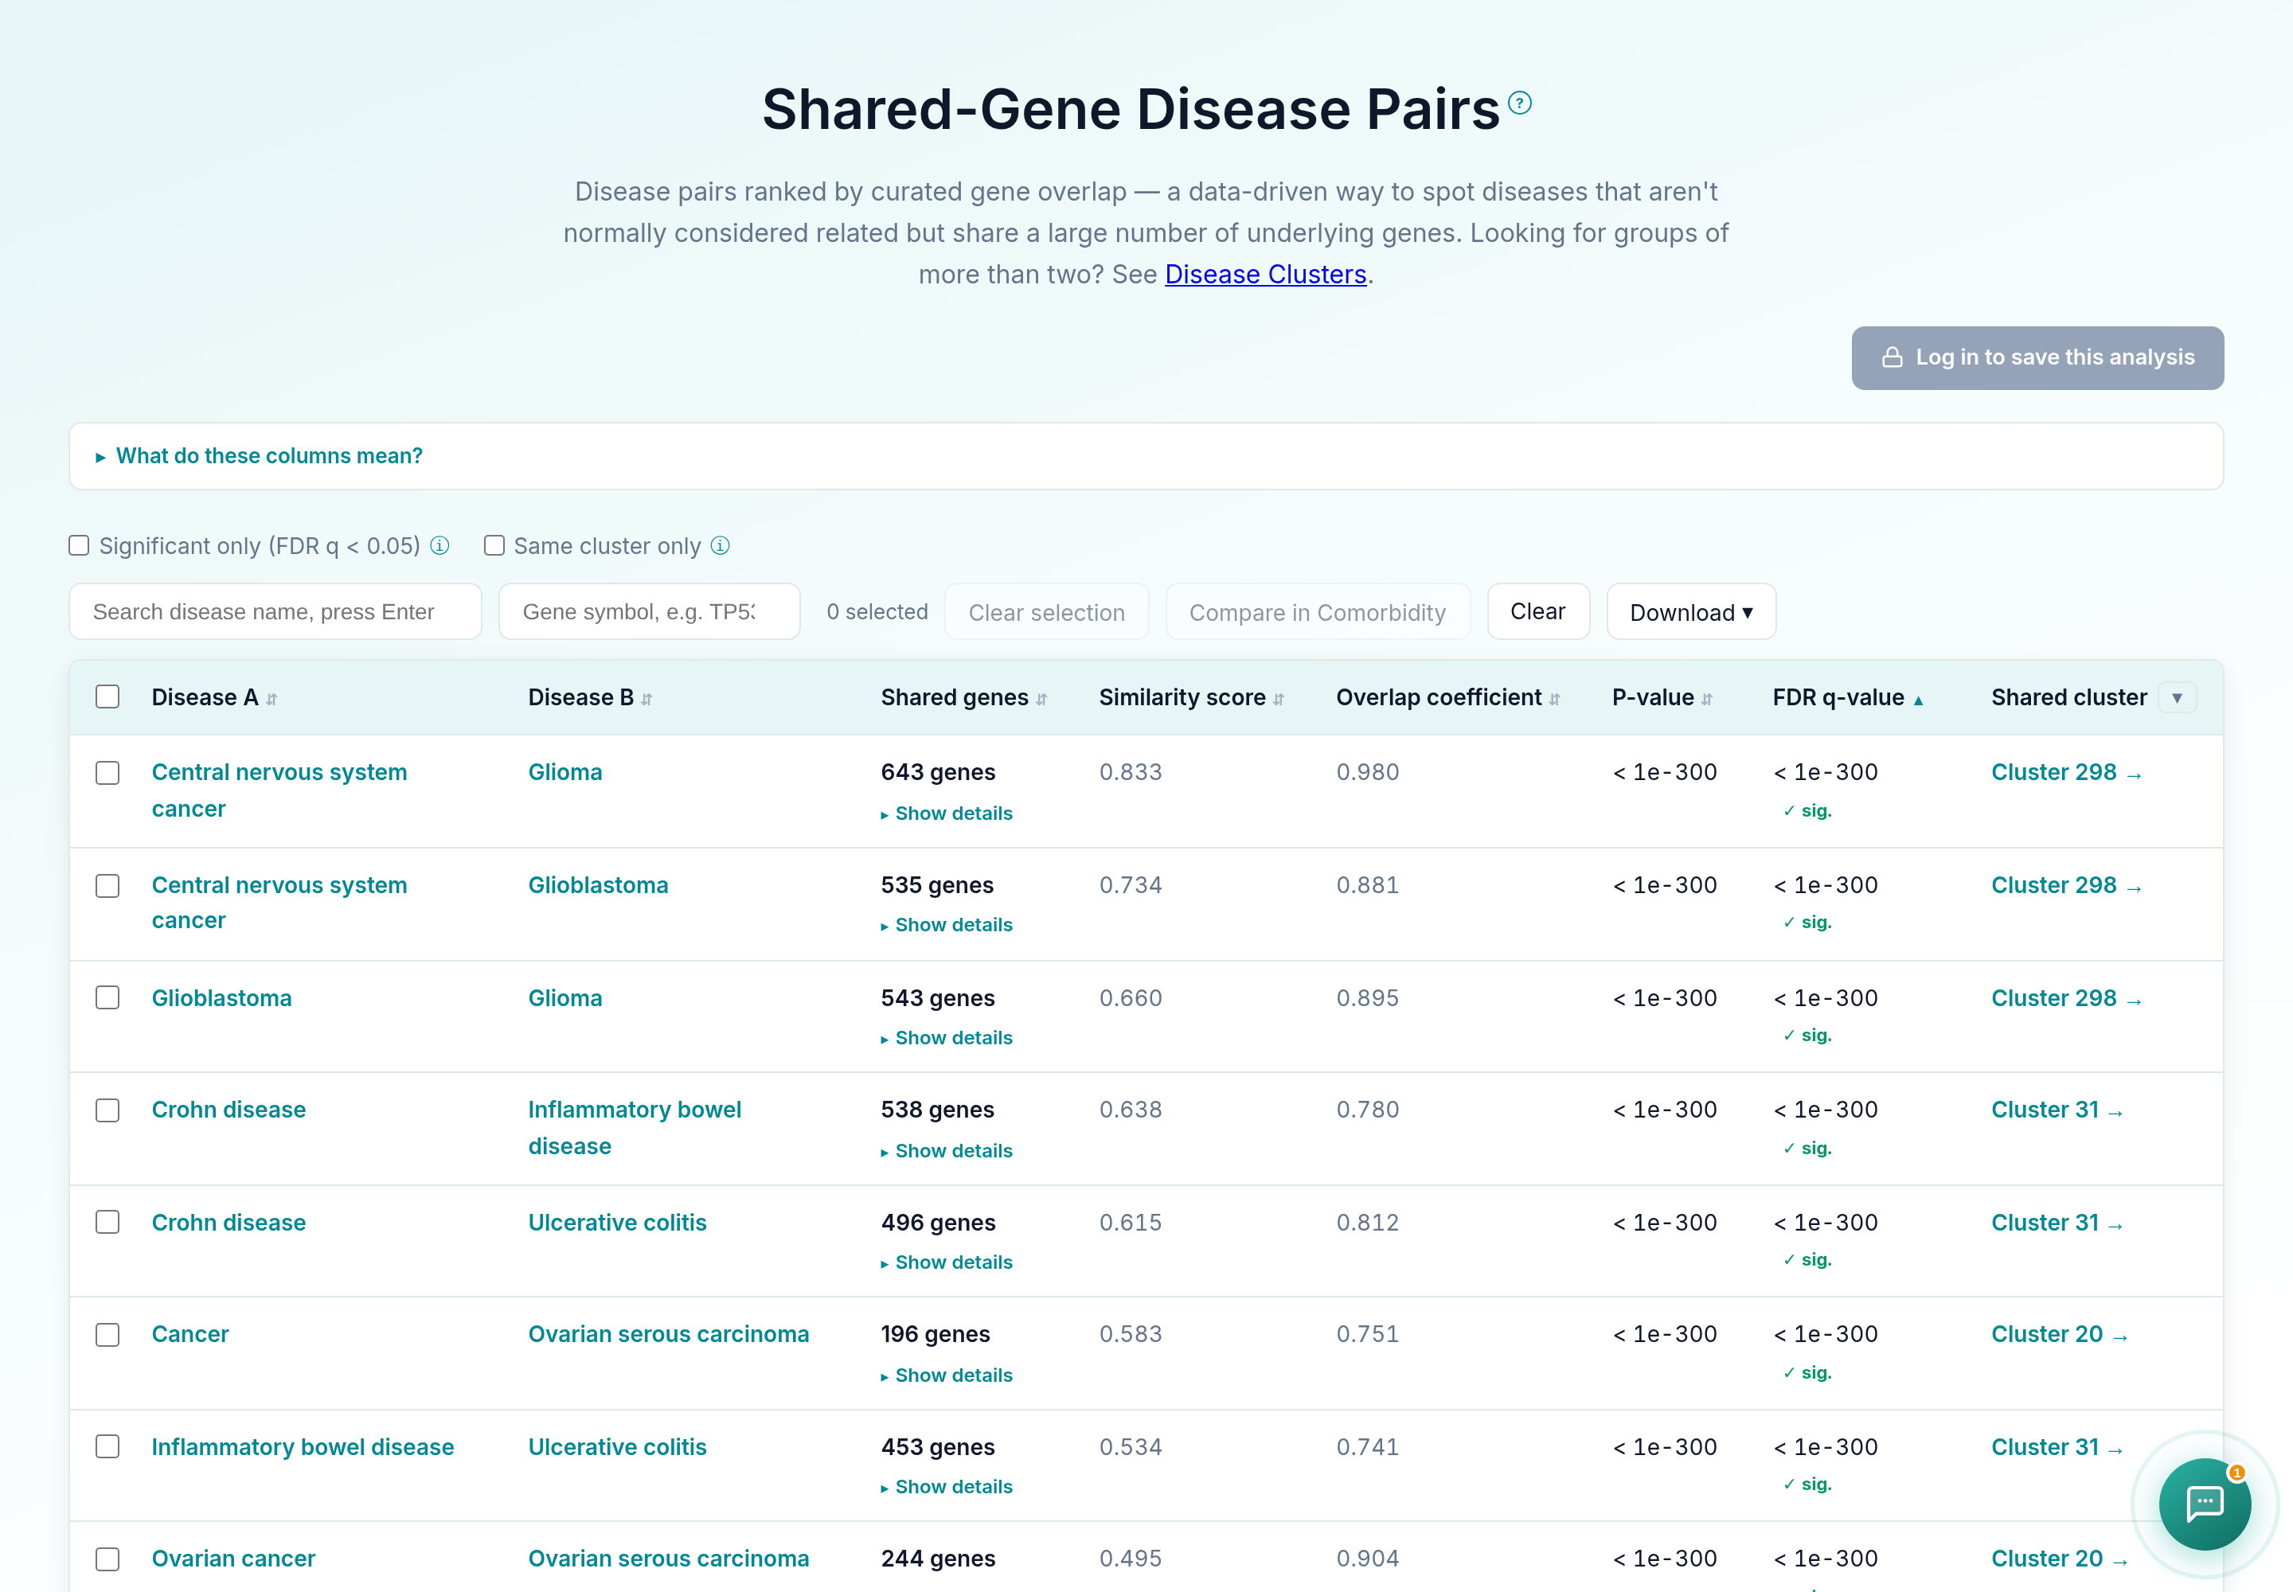Screen dimensions: 2293x1592
Task: Open the Ovarian cancer disease link
Action: (x=233, y=1559)
